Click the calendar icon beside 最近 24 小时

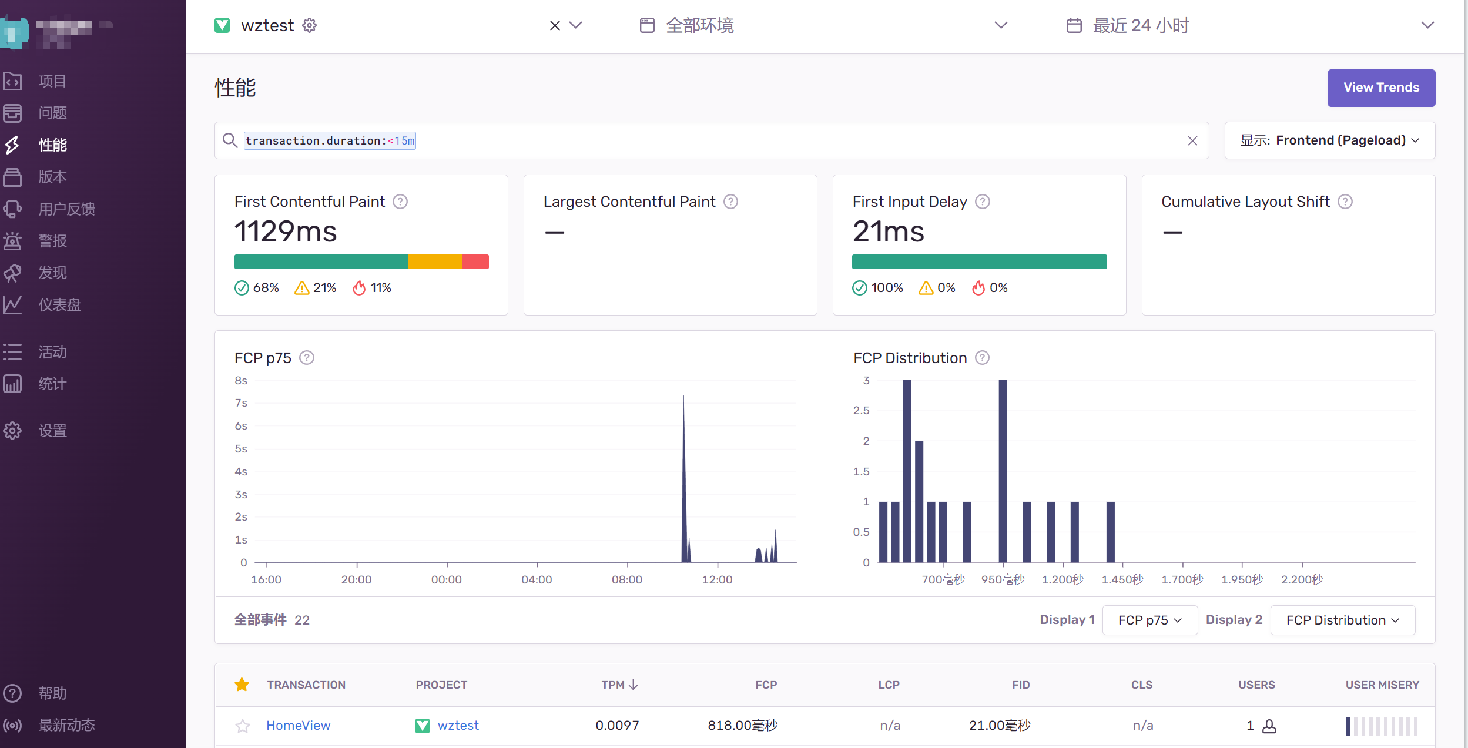1074,25
